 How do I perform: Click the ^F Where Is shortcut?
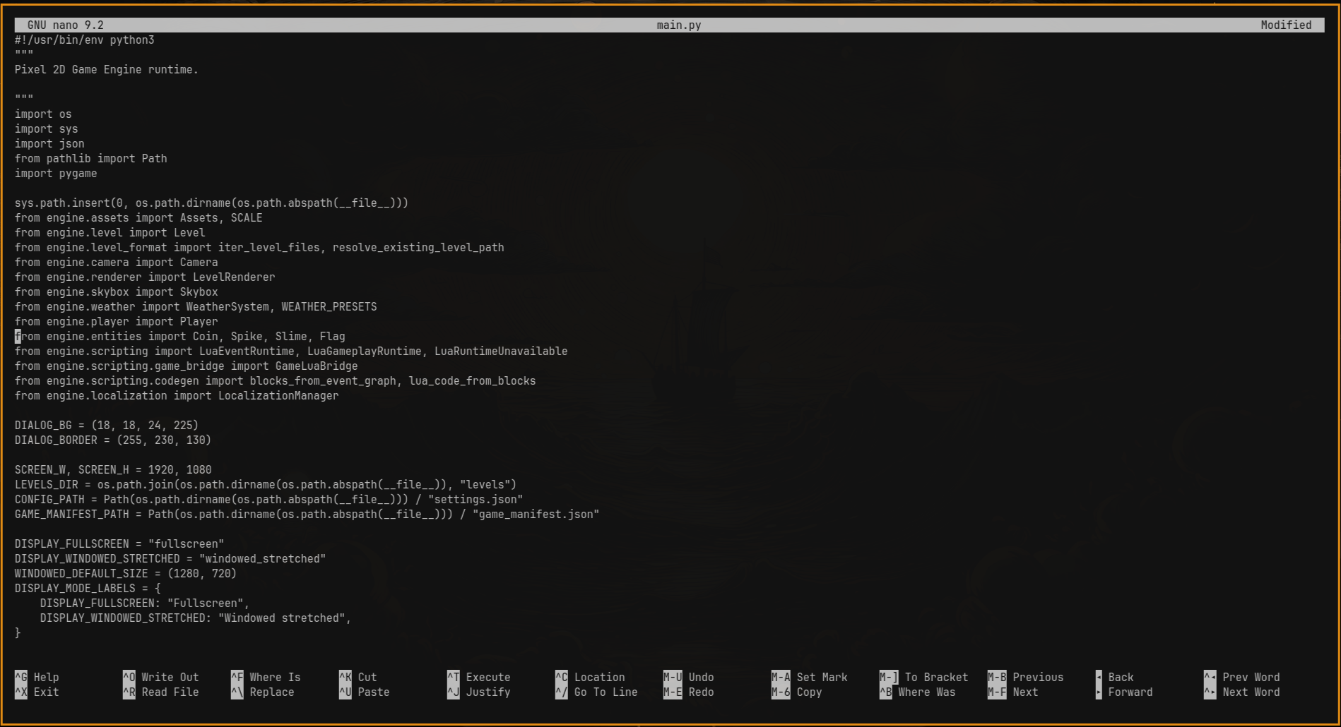pyautogui.click(x=266, y=677)
